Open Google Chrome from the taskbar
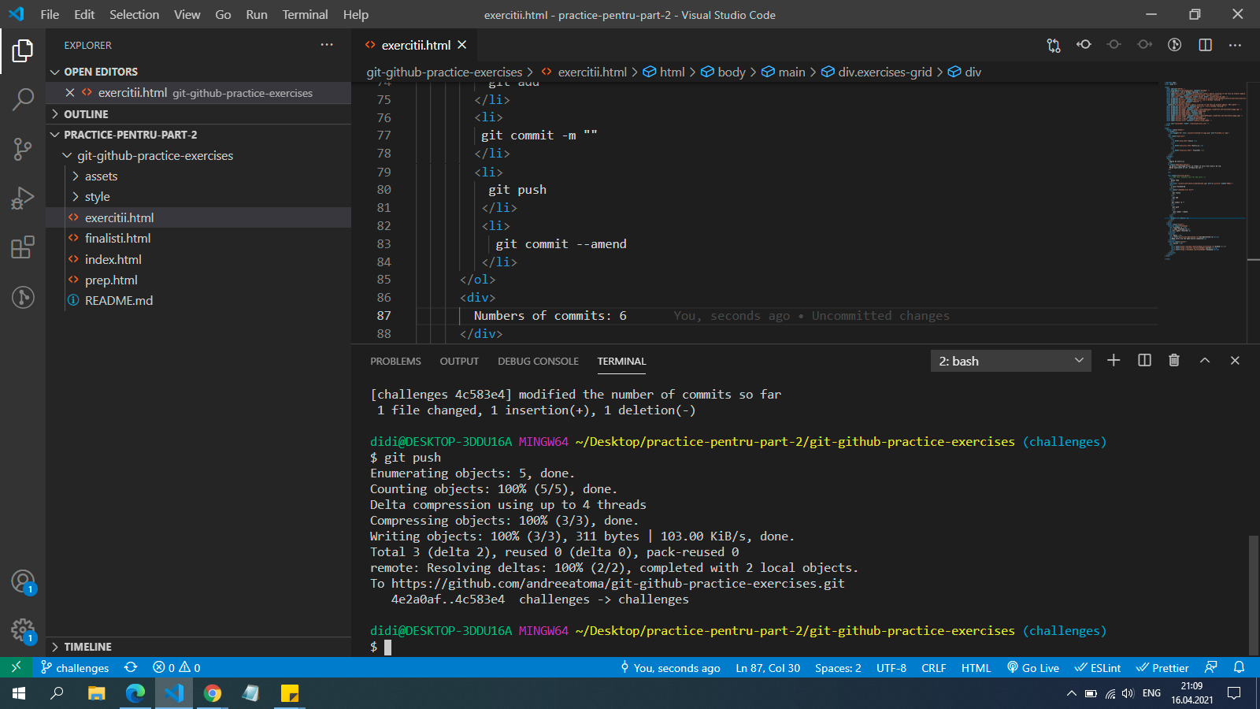1260x709 pixels. (213, 693)
